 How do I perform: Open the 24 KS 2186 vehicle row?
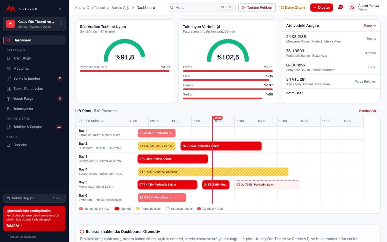click(331, 39)
